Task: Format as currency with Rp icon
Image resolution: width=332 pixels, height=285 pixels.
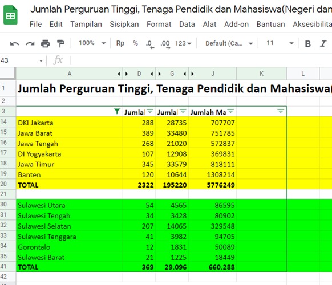Action: coord(120,43)
